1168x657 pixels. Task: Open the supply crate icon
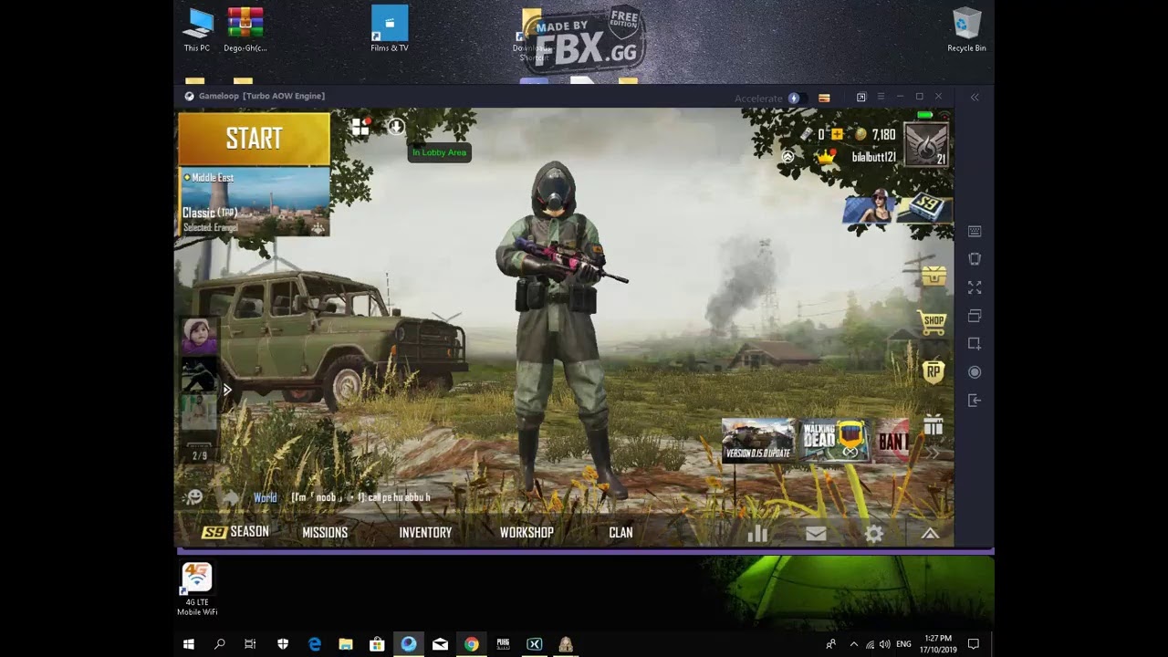click(x=933, y=276)
